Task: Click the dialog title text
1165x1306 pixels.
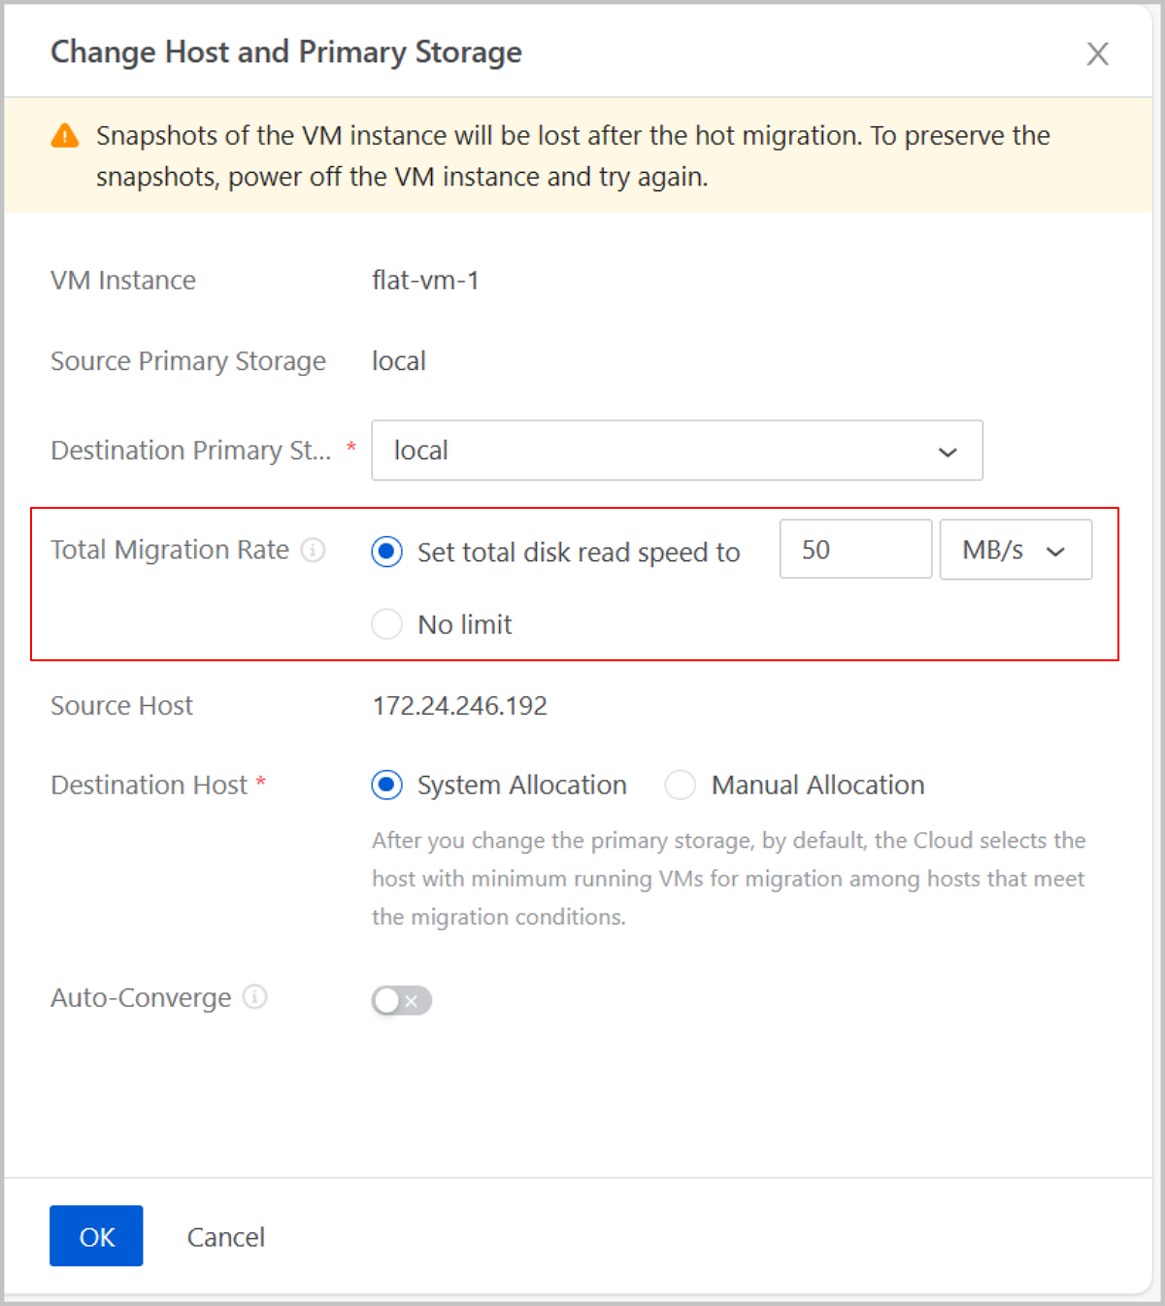Action: click(x=285, y=52)
